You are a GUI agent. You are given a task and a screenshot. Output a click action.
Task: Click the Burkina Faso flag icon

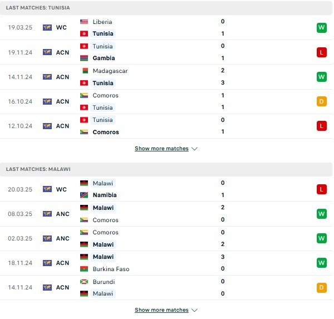tap(84, 269)
